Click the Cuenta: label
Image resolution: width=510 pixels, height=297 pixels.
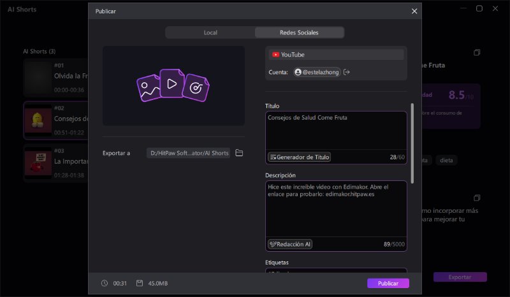pos(278,72)
